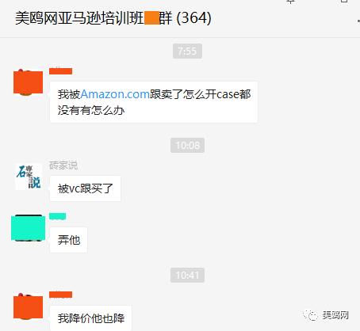Click the 砖家说 profile avatar
This screenshot has height=331, width=360.
(x=29, y=177)
